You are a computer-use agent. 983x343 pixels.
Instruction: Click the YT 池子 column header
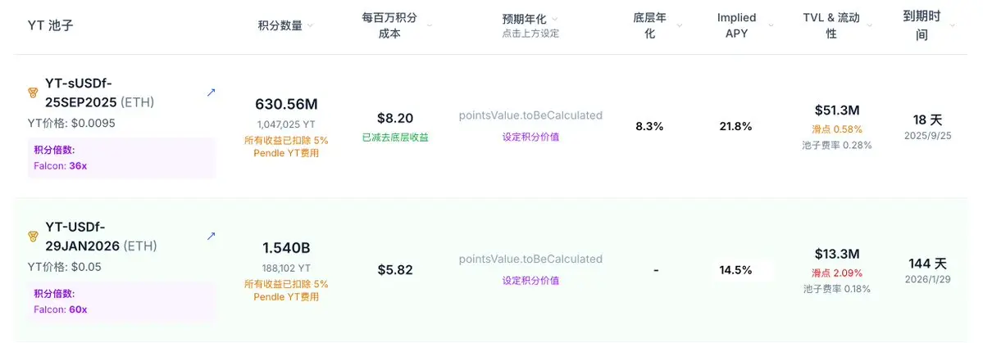click(x=51, y=25)
